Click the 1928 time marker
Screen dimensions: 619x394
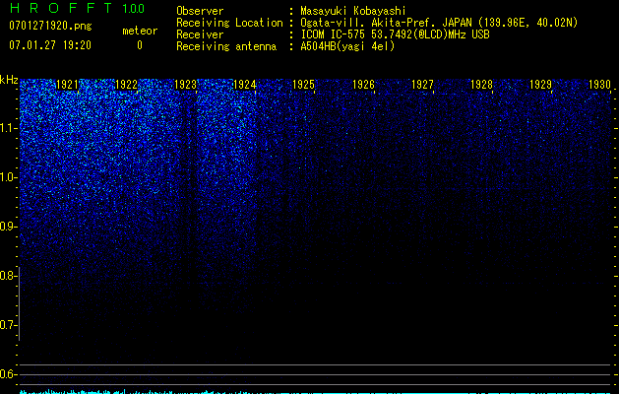481,84
